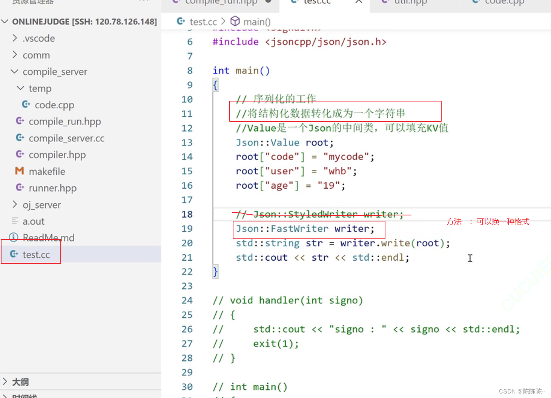This screenshot has height=398, width=551.
Task: Select the a.out file
Action: 33,221
